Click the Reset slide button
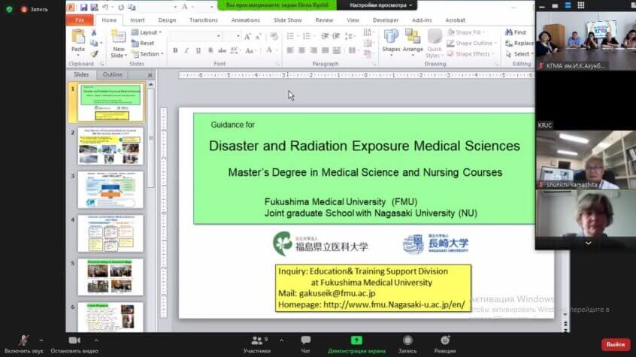The height and width of the screenshot is (357, 636). pyautogui.click(x=144, y=44)
